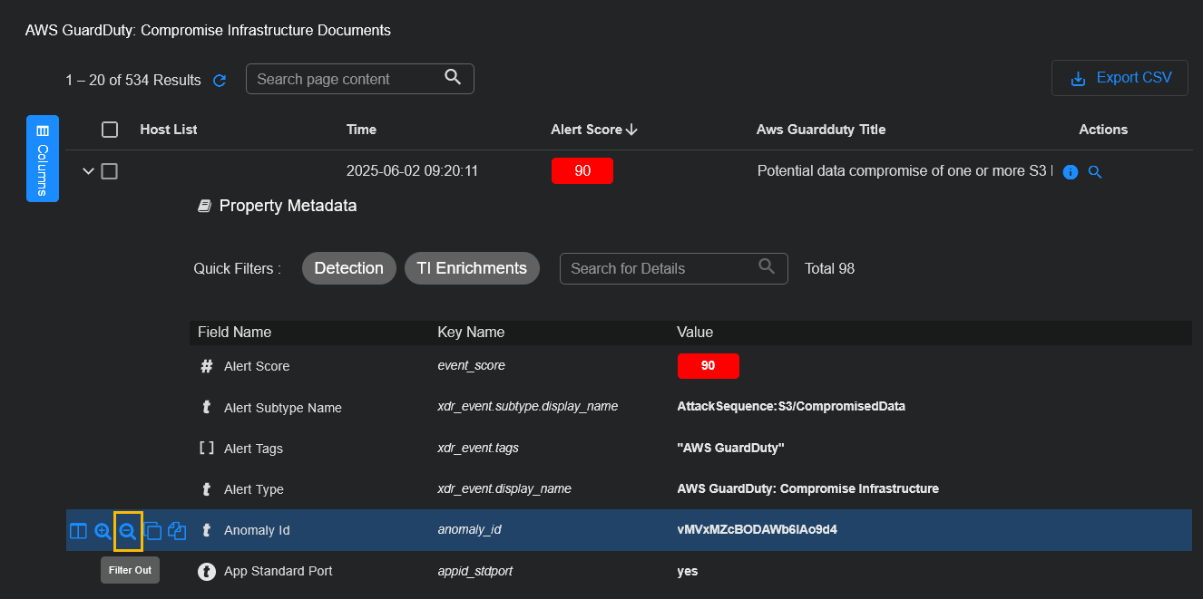Image resolution: width=1203 pixels, height=599 pixels.
Task: Sort by the Time column header
Action: pyautogui.click(x=361, y=130)
